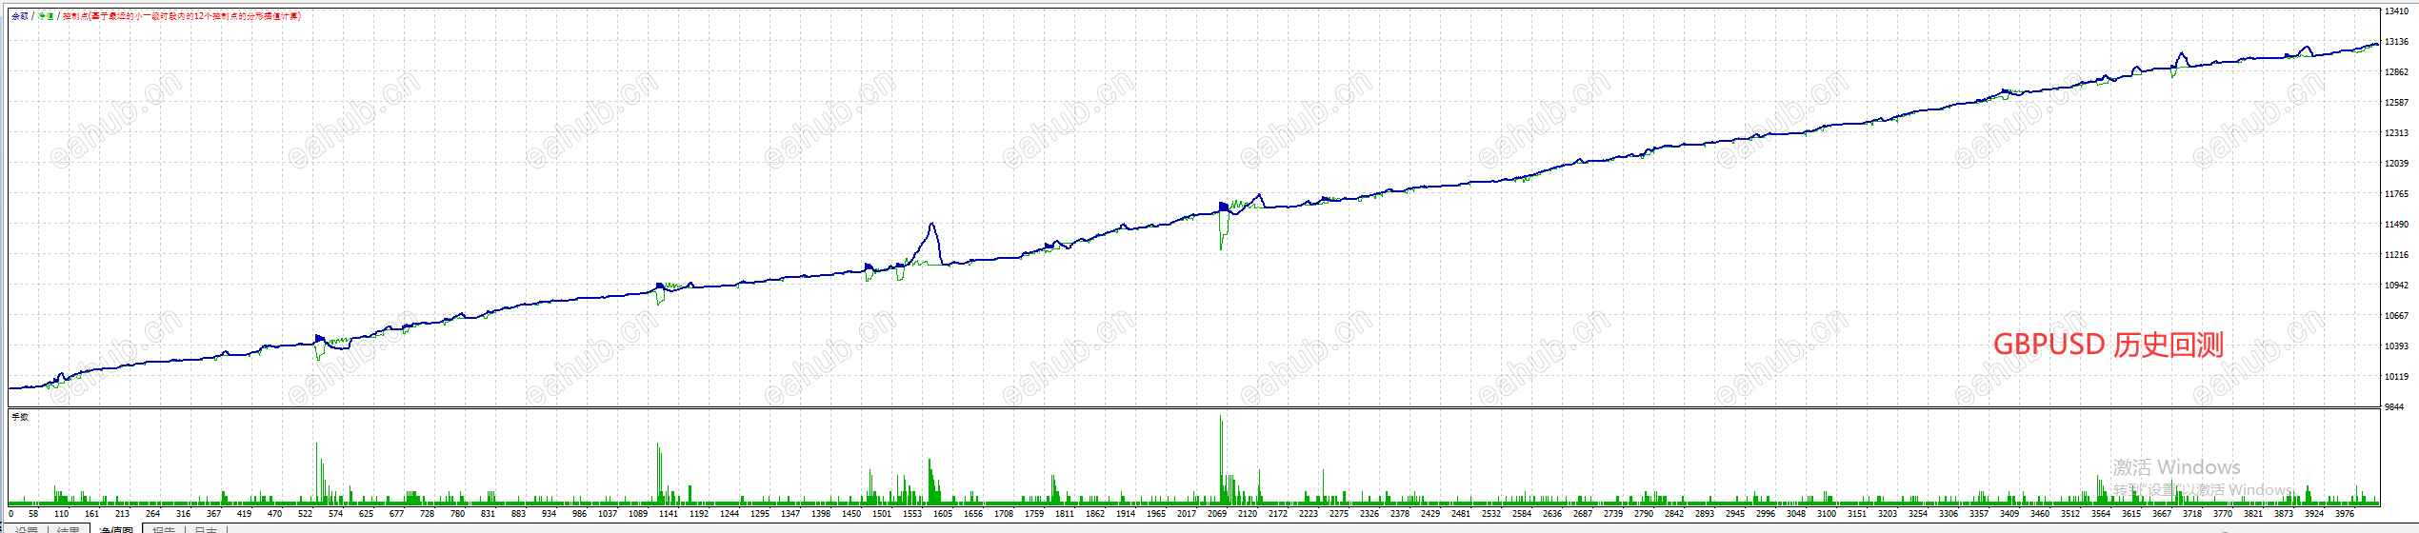Click the 12039 axis value
Image resolution: width=2419 pixels, height=533 pixels.
coord(2396,164)
